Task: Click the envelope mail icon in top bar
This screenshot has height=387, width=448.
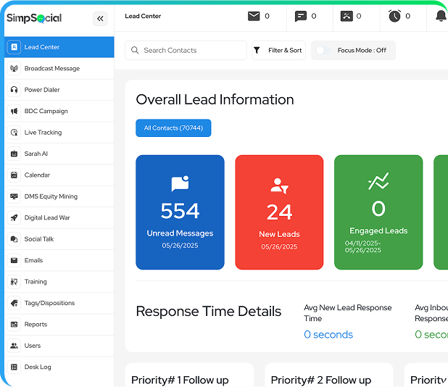Action: [x=254, y=16]
